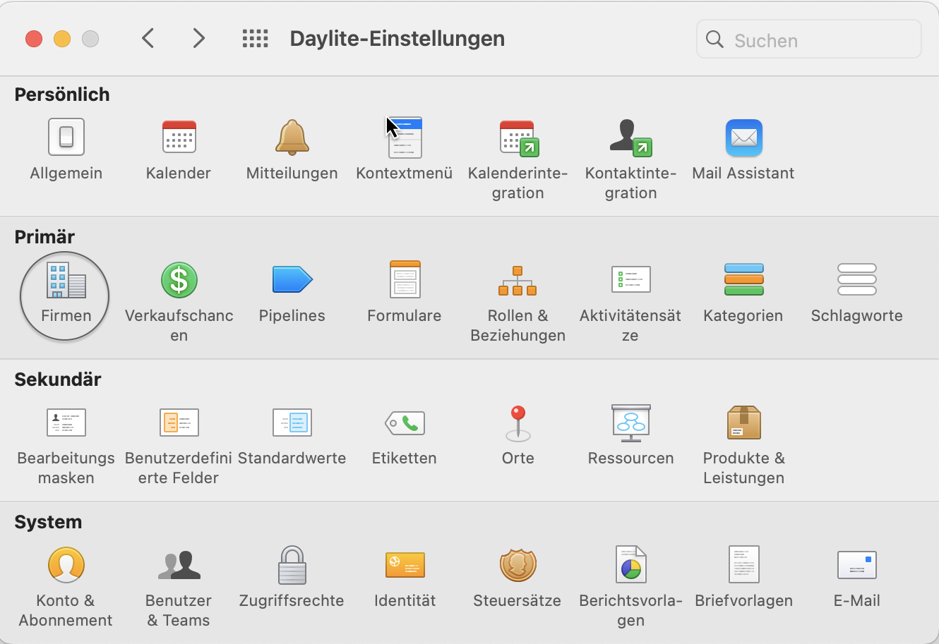The image size is (939, 644).
Task: Click the Mitteilungen bell icon
Action: (292, 137)
